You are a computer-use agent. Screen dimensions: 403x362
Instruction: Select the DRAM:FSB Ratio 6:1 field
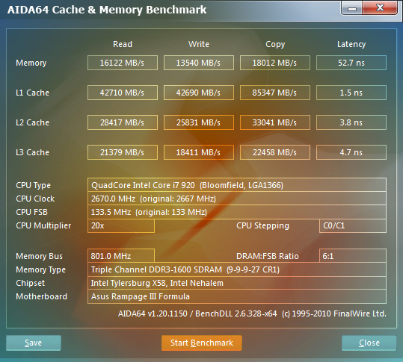point(353,256)
